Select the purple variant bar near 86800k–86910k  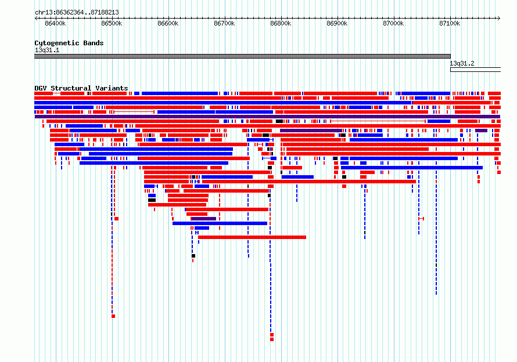(x=311, y=131)
